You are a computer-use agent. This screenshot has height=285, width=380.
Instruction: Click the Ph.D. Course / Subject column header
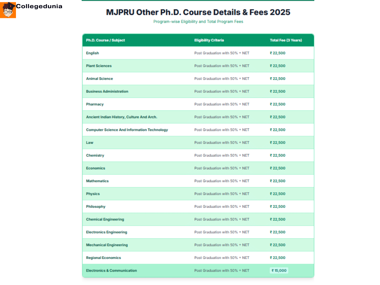106,40
